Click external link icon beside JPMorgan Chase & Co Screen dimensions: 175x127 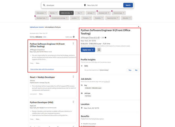(99, 38)
